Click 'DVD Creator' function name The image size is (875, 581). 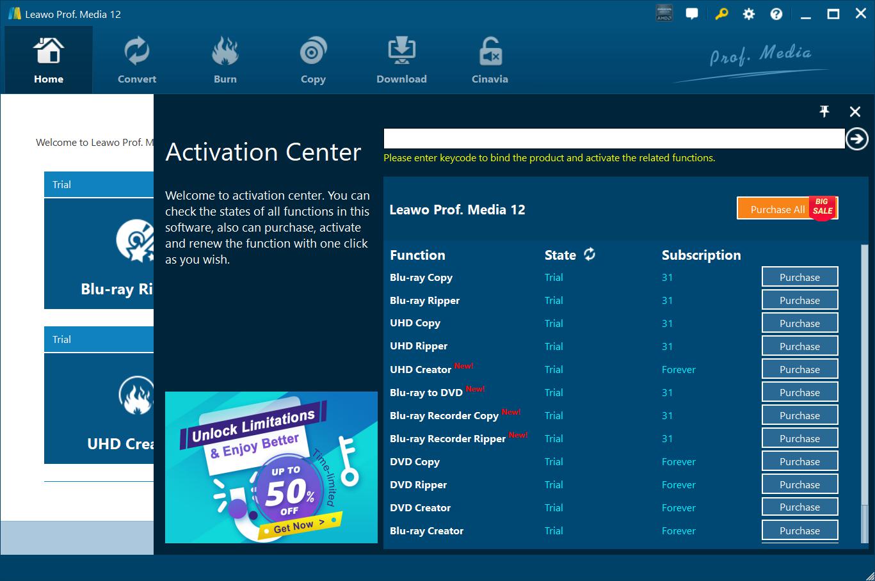pos(421,507)
